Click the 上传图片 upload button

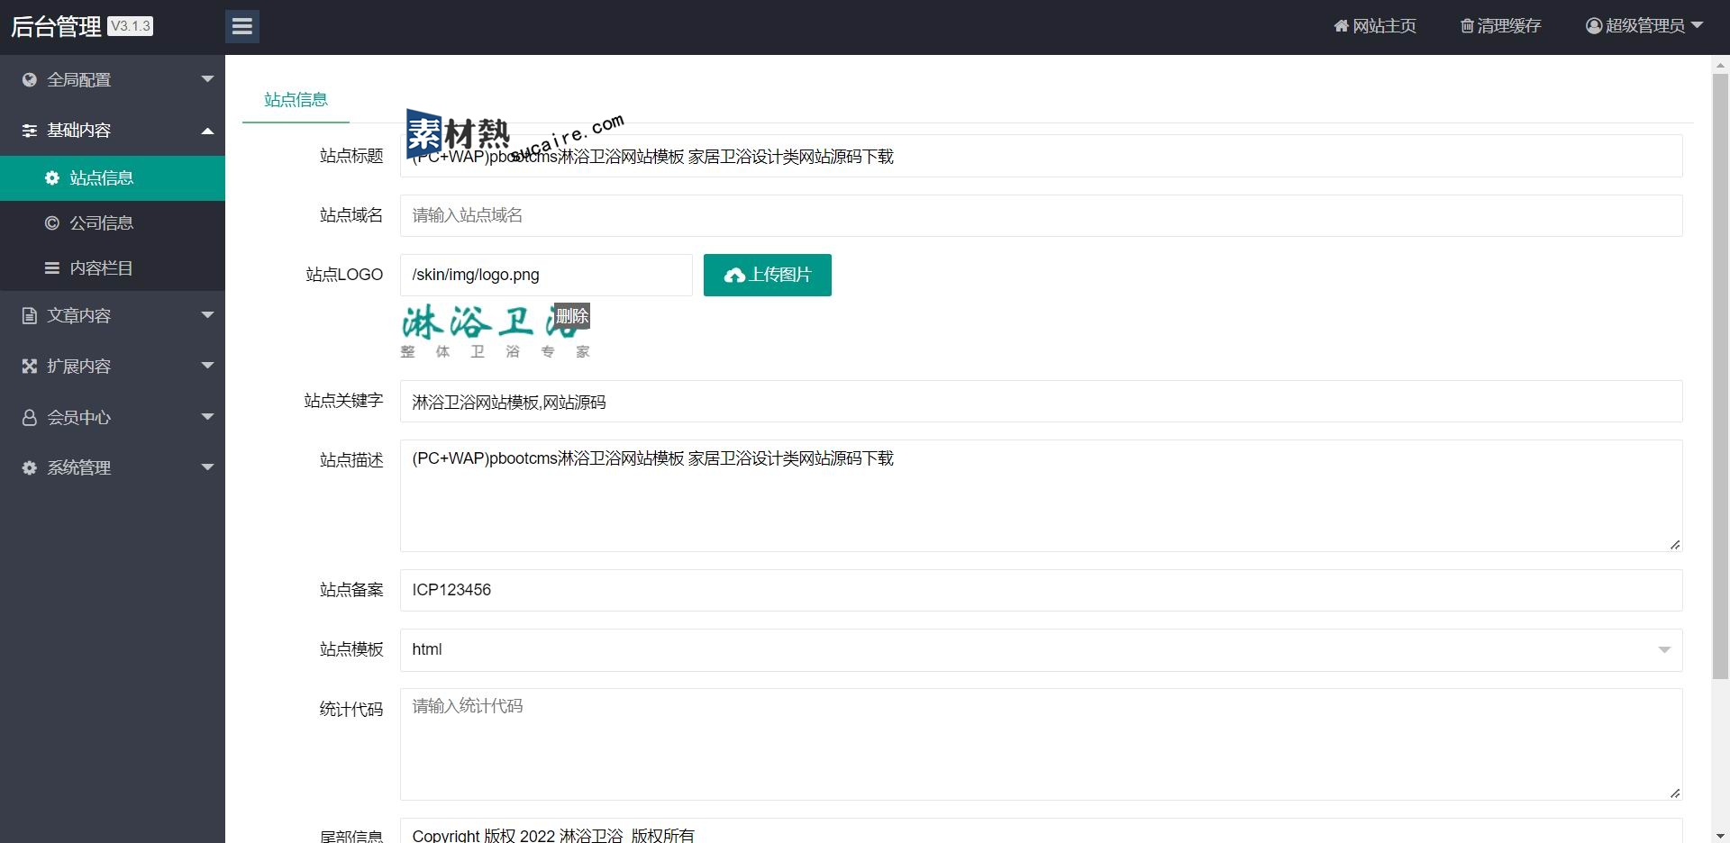768,276
